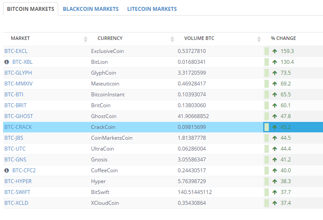Click the info icon beside BTC-CFC2
Screen dimensions: 323x220
point(7,170)
